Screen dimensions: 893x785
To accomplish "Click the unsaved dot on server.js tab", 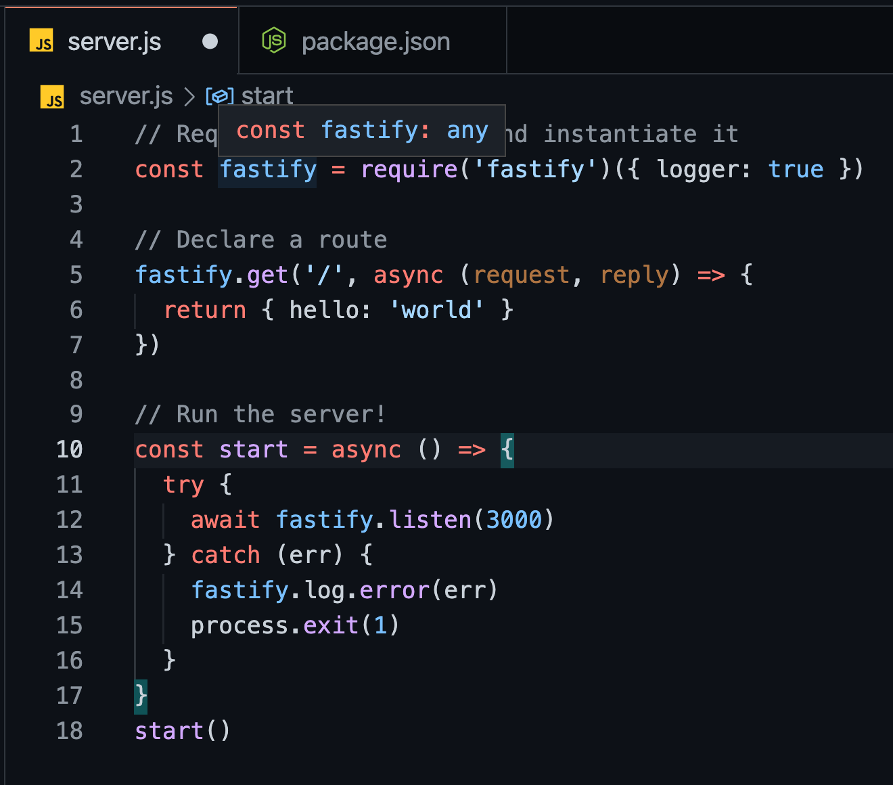I will point(210,41).
